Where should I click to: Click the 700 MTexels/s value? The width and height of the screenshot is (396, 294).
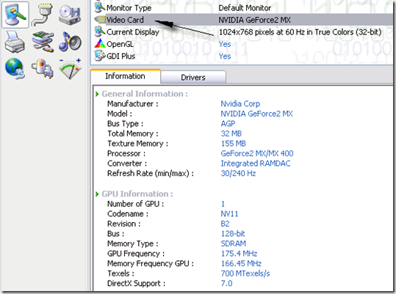point(245,273)
